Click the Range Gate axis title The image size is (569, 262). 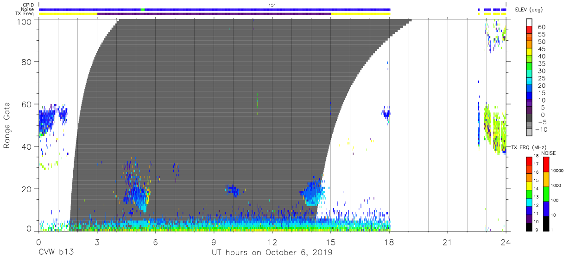[x=7, y=126]
